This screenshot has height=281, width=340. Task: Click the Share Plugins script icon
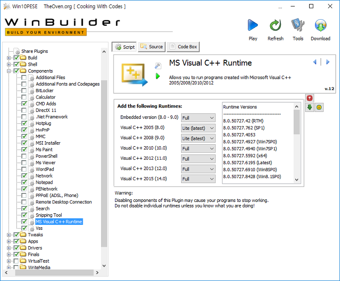[x=17, y=51]
